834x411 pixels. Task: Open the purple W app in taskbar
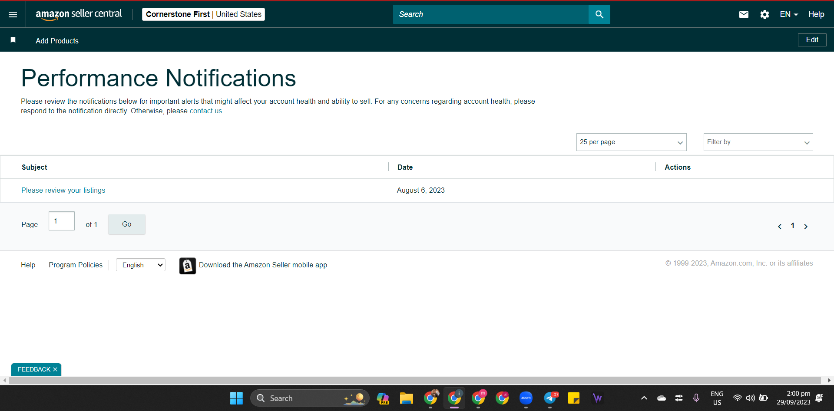(x=598, y=398)
